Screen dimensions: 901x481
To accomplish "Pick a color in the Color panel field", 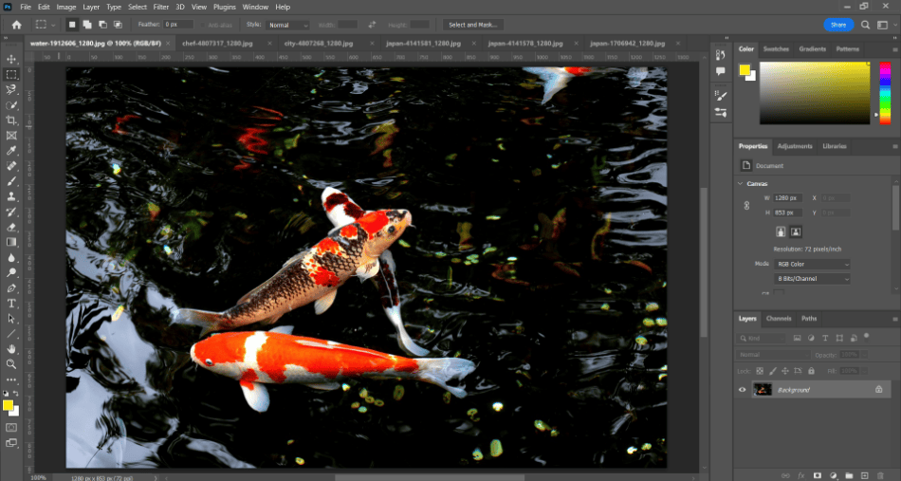I will point(815,93).
